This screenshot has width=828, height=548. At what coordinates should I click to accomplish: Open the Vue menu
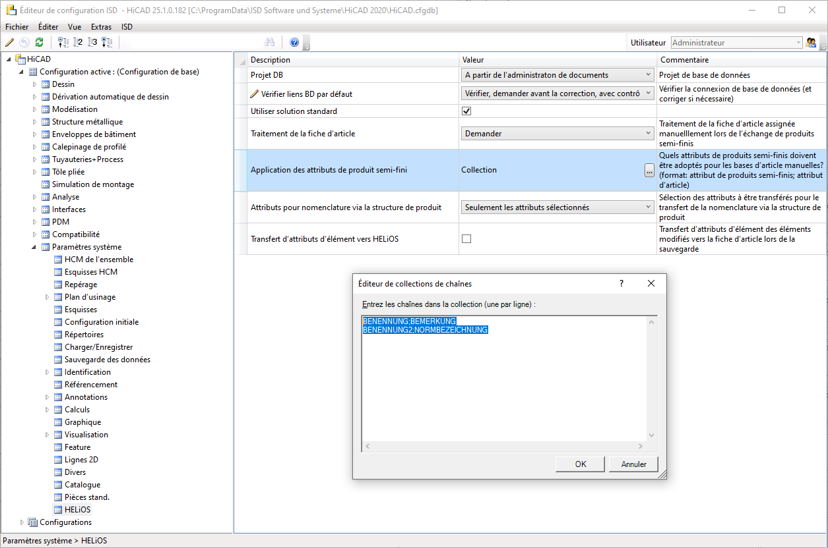tap(75, 27)
